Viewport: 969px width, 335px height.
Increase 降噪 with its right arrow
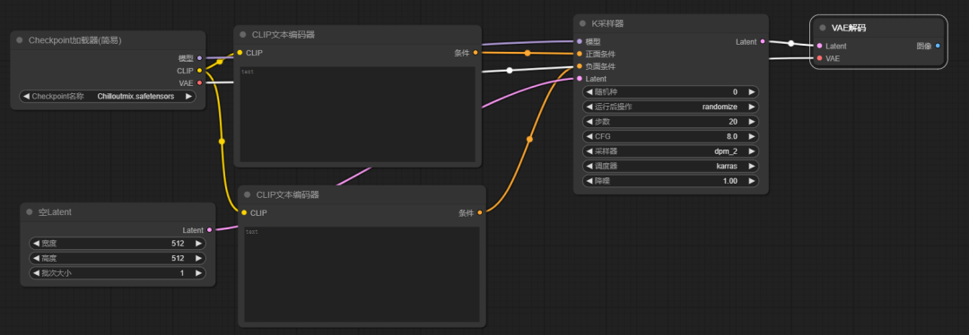[x=752, y=181]
